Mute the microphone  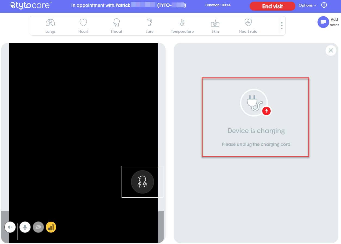click(25, 227)
